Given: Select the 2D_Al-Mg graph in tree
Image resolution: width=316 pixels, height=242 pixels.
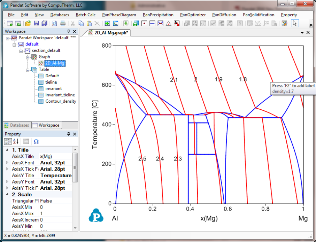Looking at the screenshot, I should coord(55,63).
